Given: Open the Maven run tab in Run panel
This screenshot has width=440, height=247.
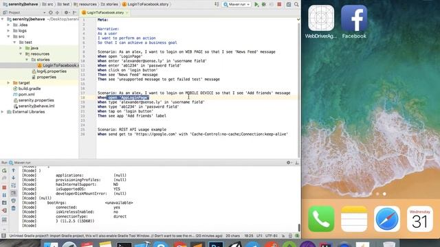Looking at the screenshot, I should [20, 163].
